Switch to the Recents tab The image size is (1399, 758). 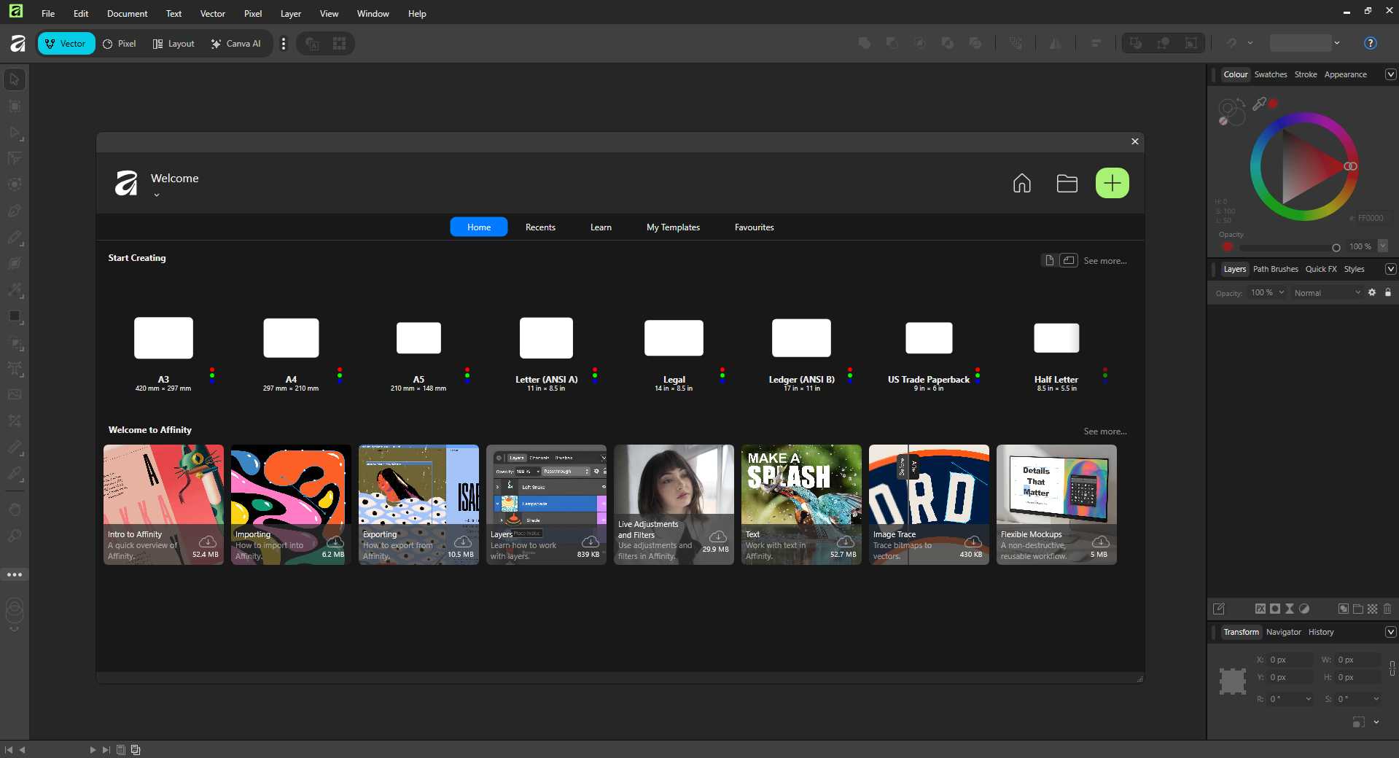(x=540, y=227)
